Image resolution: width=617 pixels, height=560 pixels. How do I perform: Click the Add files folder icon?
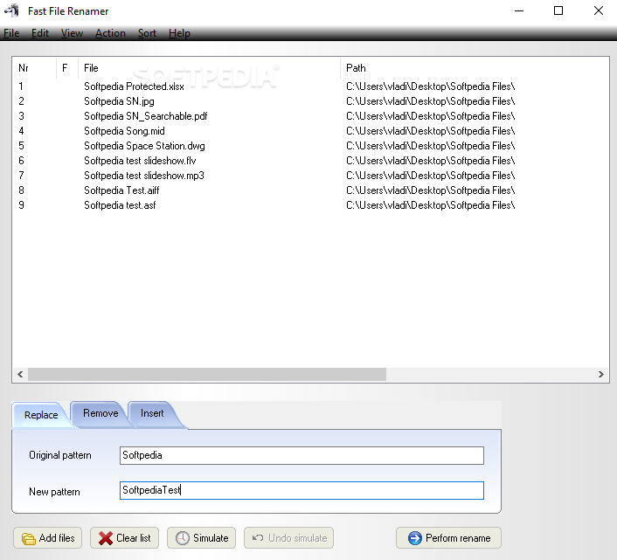28,538
